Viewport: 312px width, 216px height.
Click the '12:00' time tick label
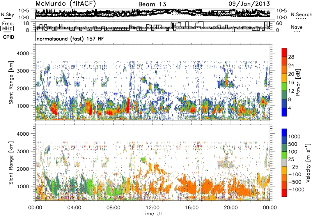point(152,208)
